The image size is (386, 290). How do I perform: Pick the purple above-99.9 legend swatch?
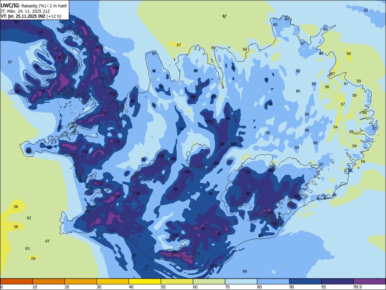click(369, 281)
